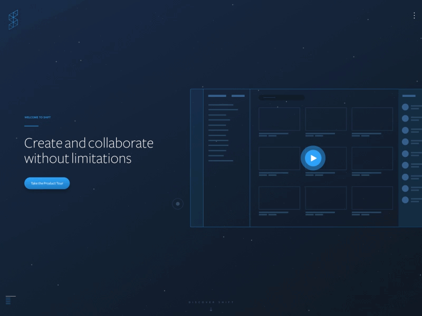Viewport: 422px width, 316px height.
Task: Click the Shift logo in top left corner
Action: tap(13, 20)
